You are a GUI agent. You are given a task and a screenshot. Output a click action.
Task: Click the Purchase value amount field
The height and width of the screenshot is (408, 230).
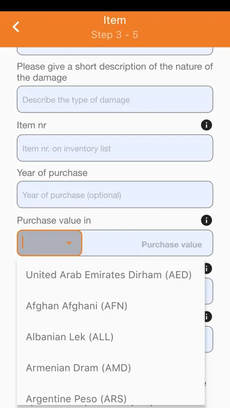147,243
